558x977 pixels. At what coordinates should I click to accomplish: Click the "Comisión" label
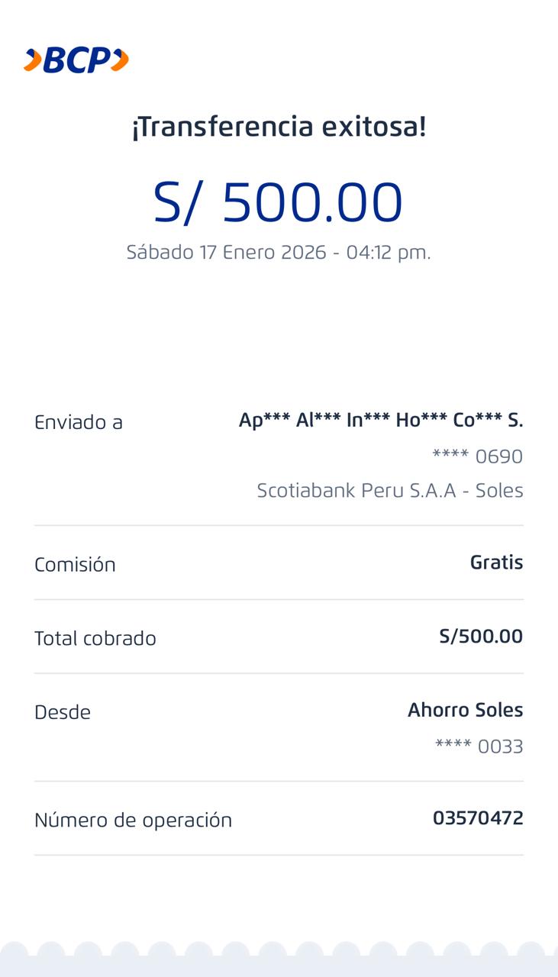(x=75, y=565)
